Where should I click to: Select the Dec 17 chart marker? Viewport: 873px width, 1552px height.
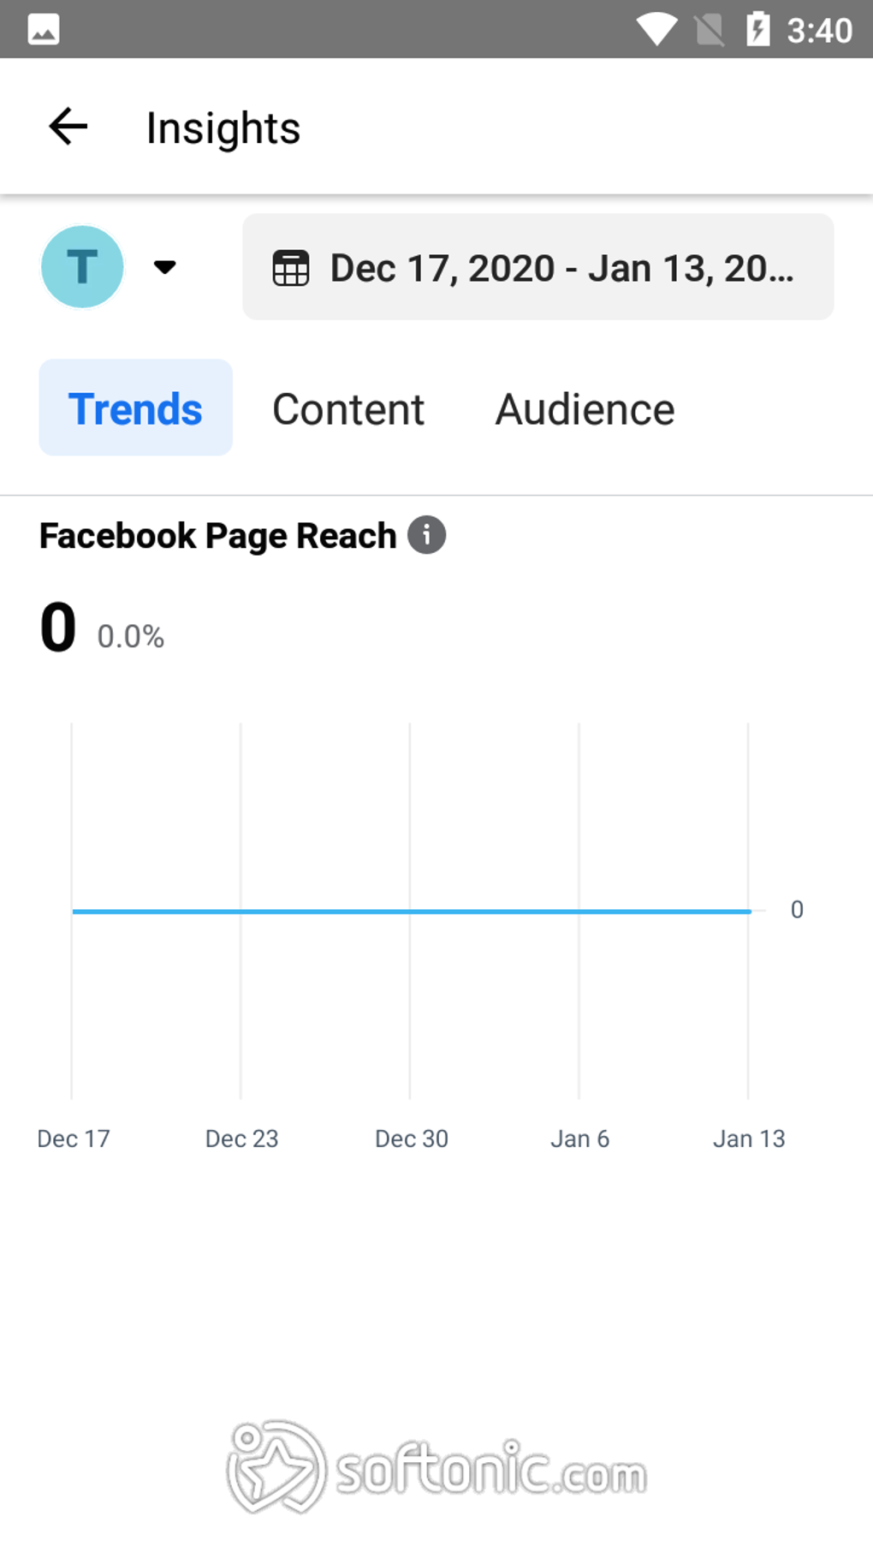pos(74,1139)
